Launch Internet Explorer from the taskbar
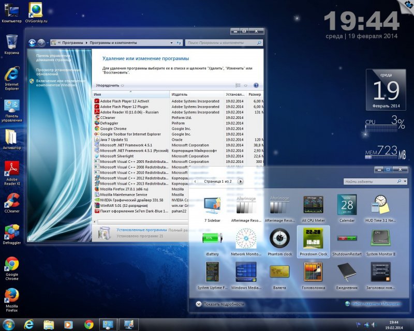 (29, 324)
